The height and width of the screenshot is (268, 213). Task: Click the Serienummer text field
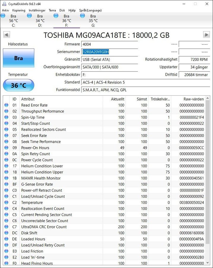110,52
